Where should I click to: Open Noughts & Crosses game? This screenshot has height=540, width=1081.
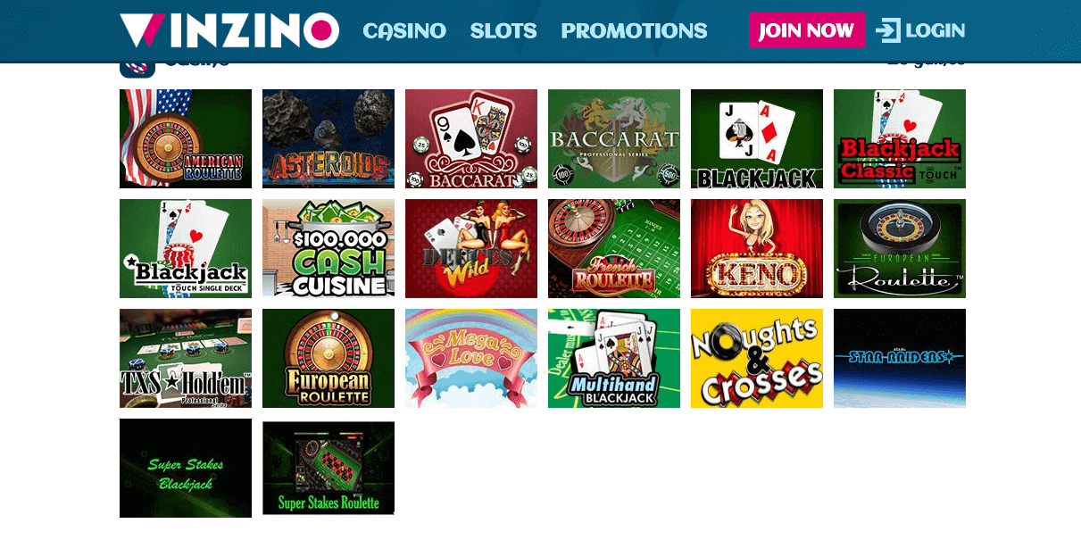tap(757, 358)
